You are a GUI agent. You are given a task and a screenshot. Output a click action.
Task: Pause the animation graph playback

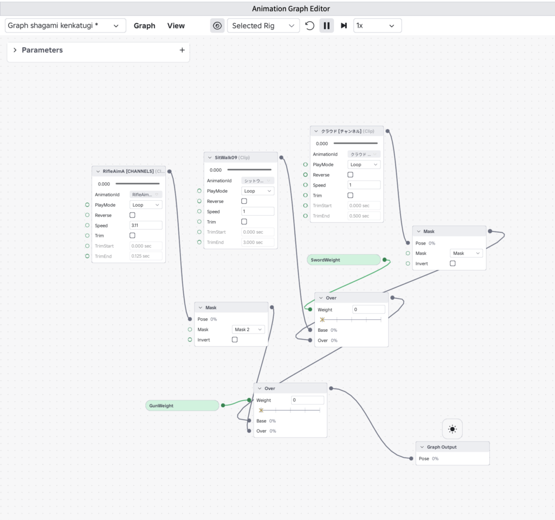coord(326,25)
